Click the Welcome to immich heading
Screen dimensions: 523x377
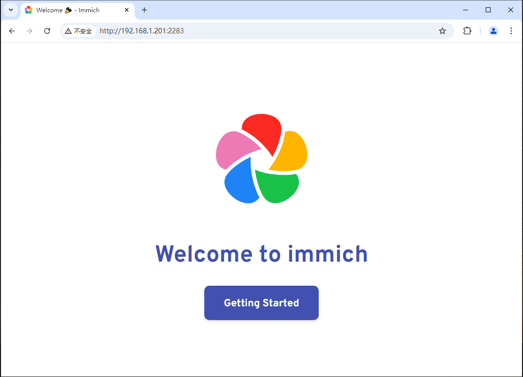pyautogui.click(x=261, y=254)
